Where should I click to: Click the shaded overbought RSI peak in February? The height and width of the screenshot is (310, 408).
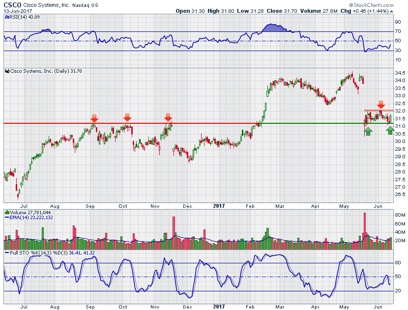click(273, 28)
